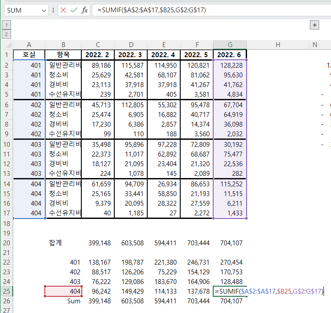Select column H header
The image size is (331, 313).
278,45
